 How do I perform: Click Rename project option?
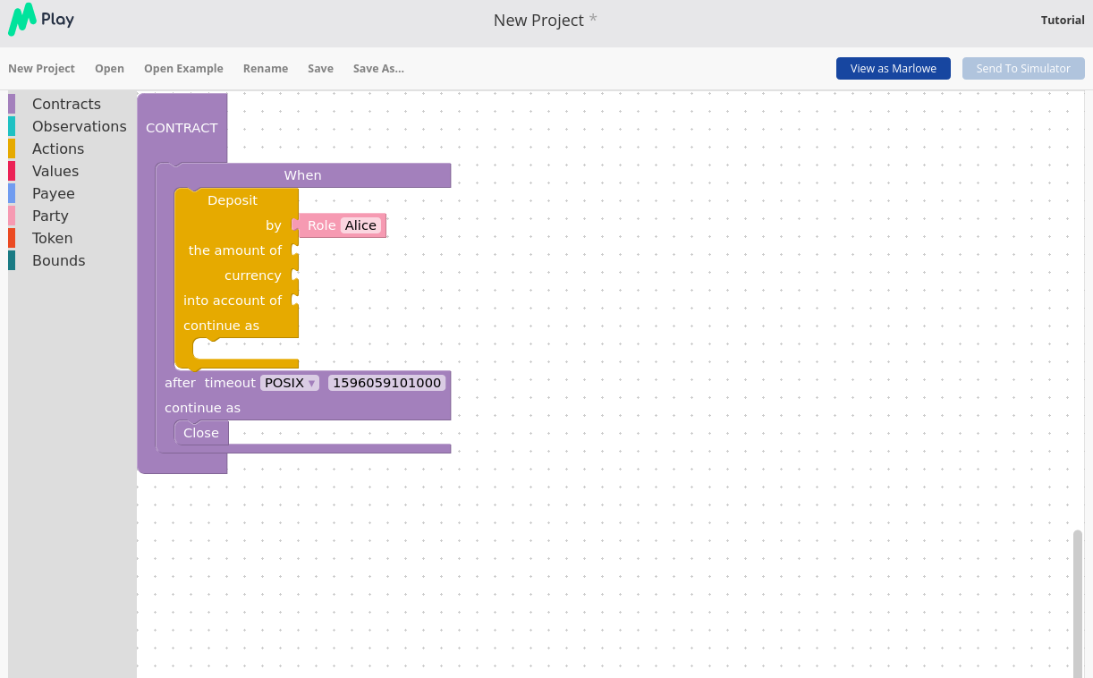(266, 68)
